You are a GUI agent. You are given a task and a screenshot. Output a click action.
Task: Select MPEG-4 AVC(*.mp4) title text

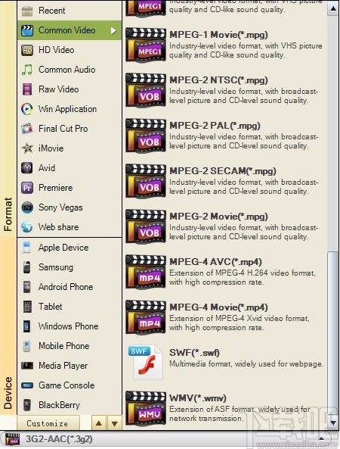point(216,262)
